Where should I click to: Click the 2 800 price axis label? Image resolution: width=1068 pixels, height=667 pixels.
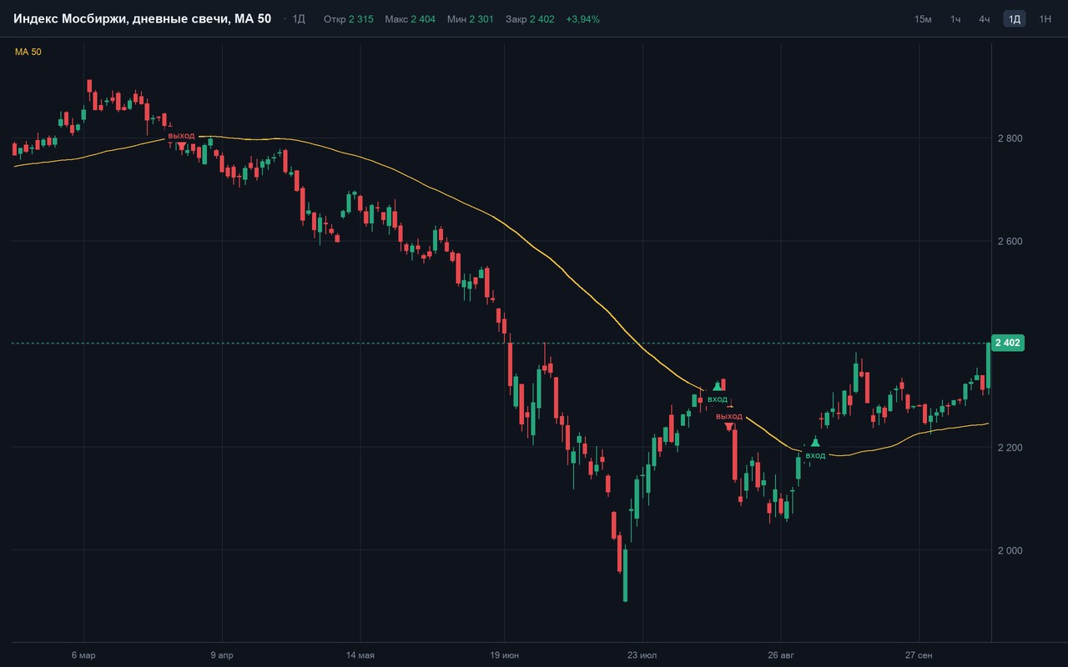1011,138
